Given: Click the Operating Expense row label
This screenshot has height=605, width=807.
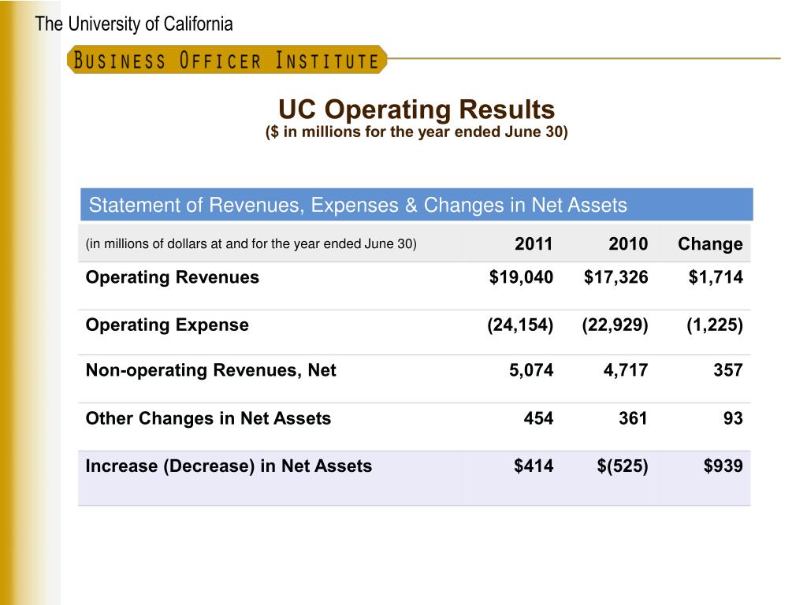Looking at the screenshot, I should 167,325.
